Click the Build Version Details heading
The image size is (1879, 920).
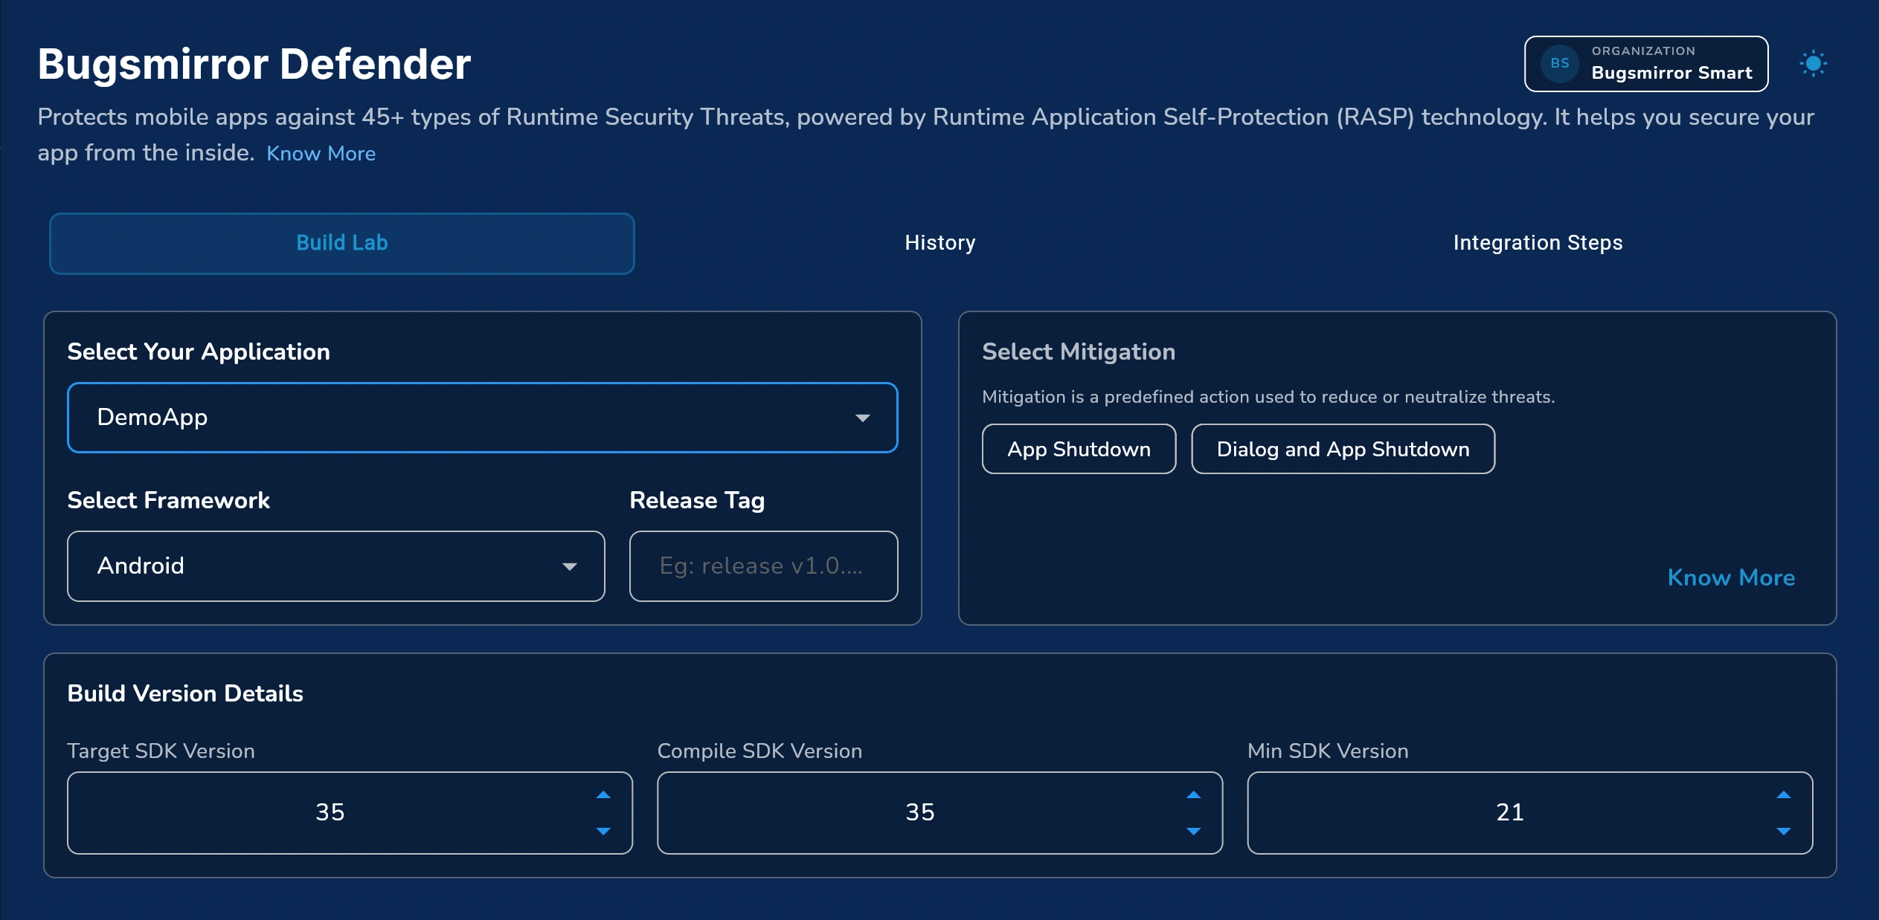pyautogui.click(x=185, y=693)
